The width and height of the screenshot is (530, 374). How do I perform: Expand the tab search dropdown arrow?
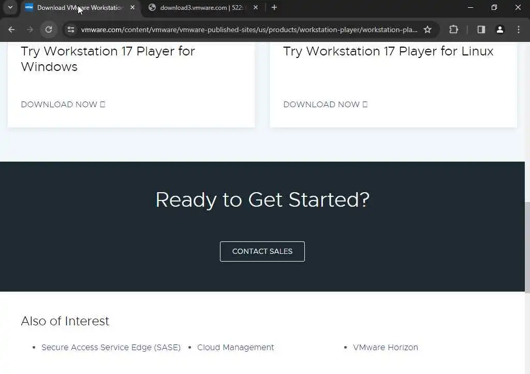pyautogui.click(x=10, y=7)
